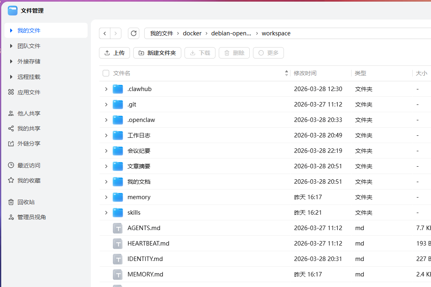The width and height of the screenshot is (431, 287).
Task: Click workspace in breadcrumb path
Action: 276,33
